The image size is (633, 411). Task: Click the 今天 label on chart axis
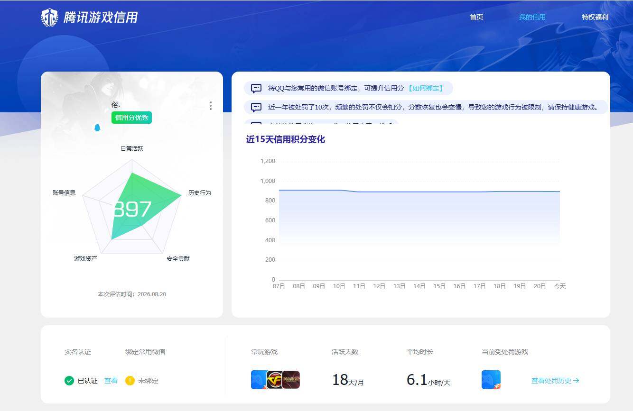point(560,286)
